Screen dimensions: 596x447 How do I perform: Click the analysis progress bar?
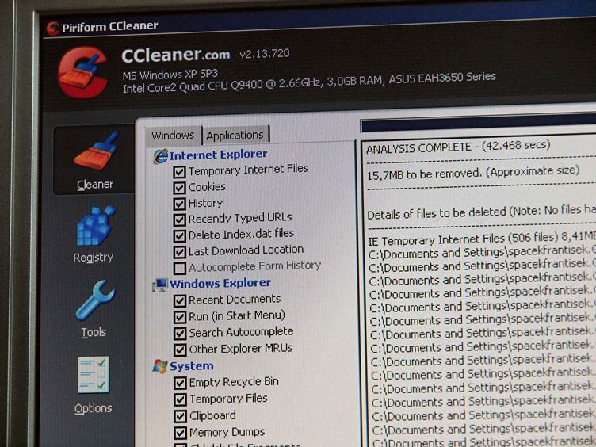click(478, 124)
